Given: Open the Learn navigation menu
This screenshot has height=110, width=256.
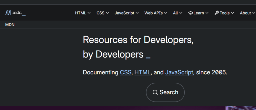Looking at the screenshot, I should (198, 13).
